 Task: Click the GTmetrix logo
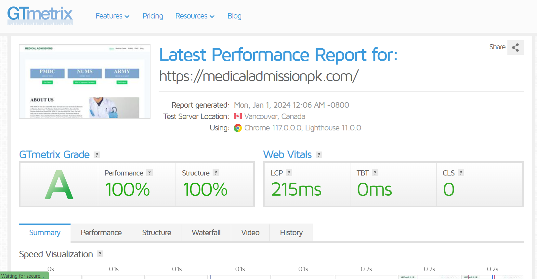click(x=40, y=15)
